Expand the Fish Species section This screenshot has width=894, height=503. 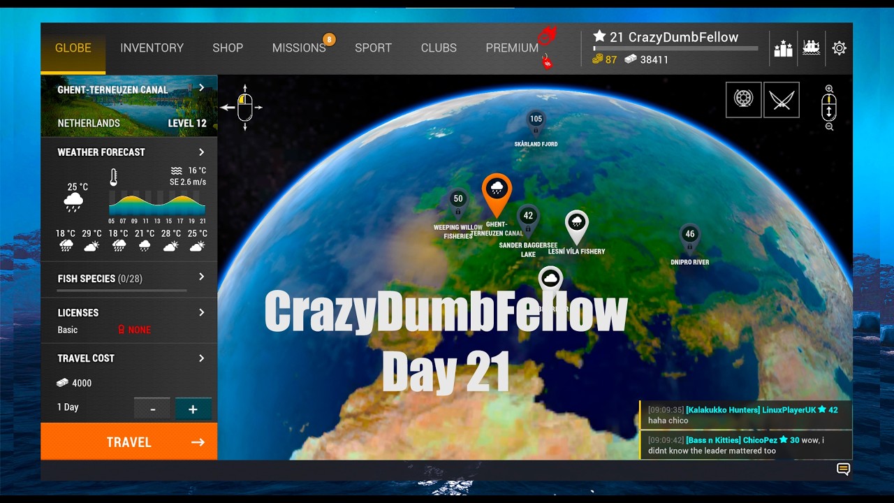(201, 277)
